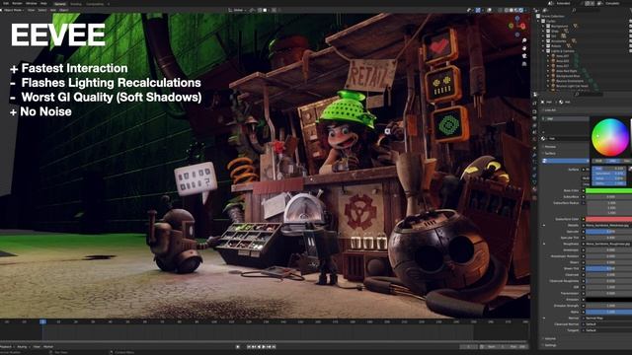Collapse the Lights & Camera collection arrow
The image size is (632, 355).
click(543, 51)
